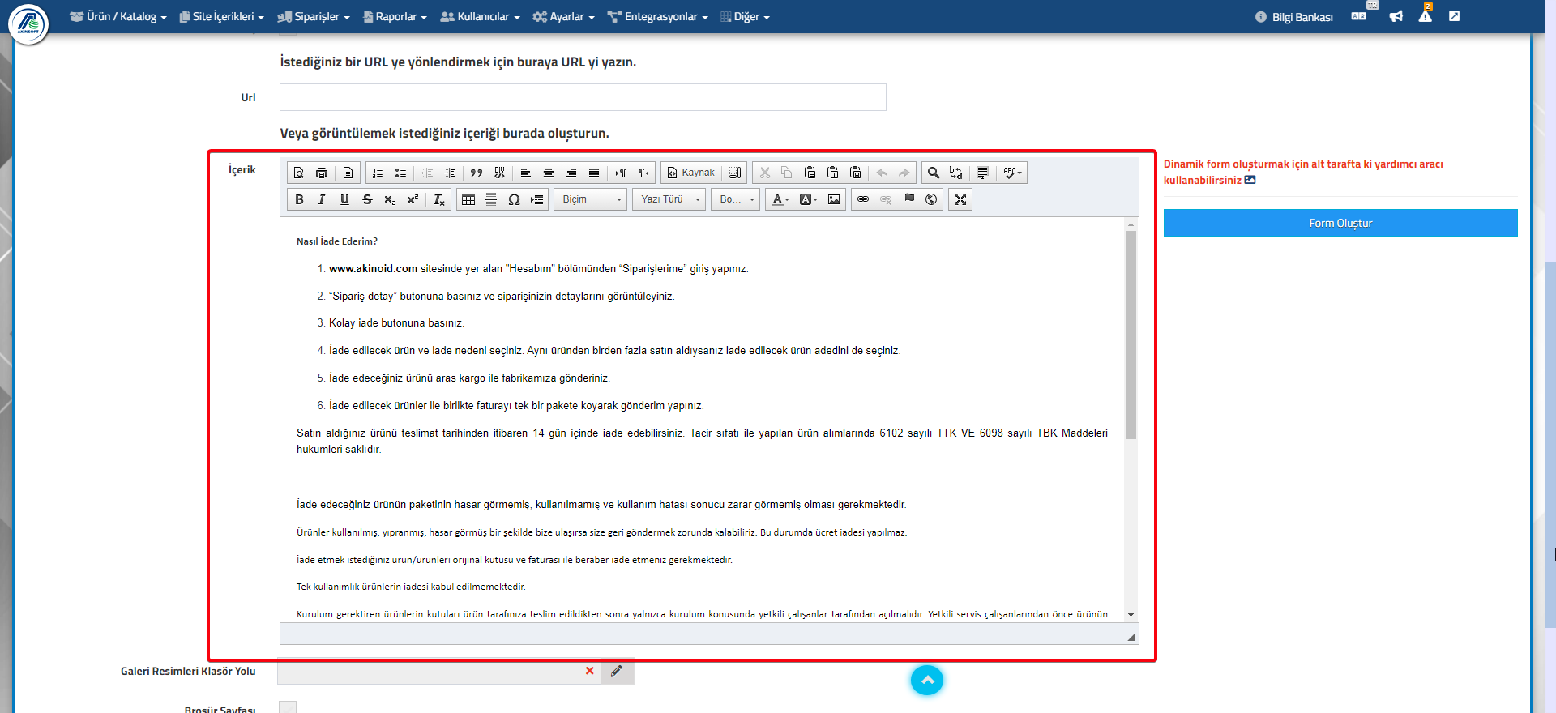The height and width of the screenshot is (713, 1556).
Task: Open Bilgi Bankası knowledge base
Action: pyautogui.click(x=1294, y=17)
